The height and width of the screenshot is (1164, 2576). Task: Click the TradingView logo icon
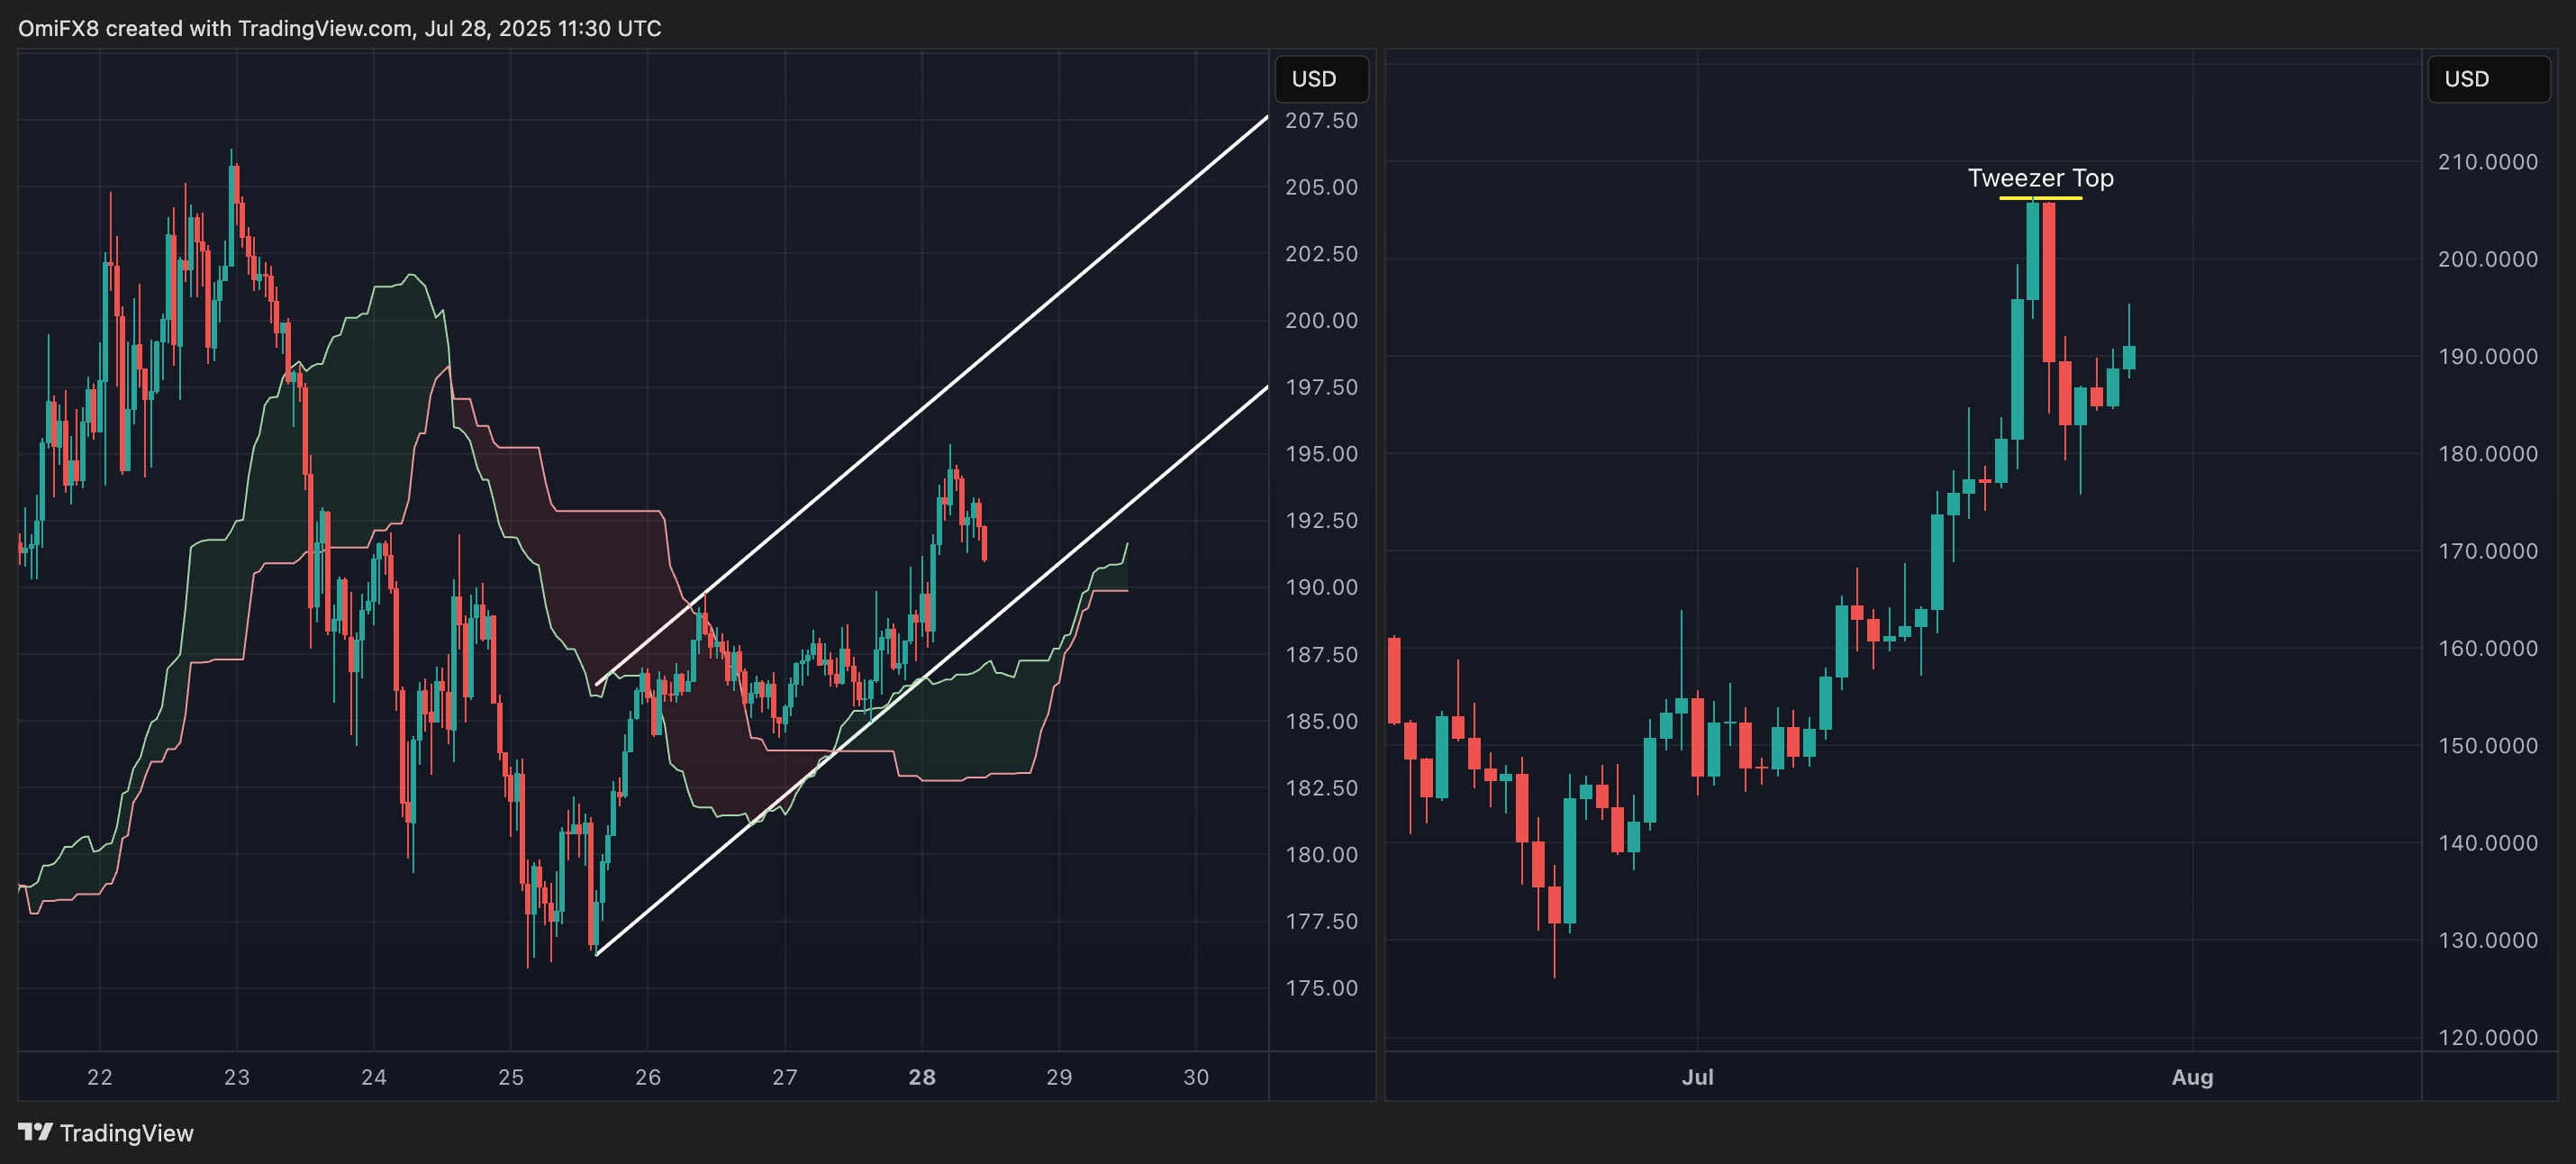tap(35, 1132)
